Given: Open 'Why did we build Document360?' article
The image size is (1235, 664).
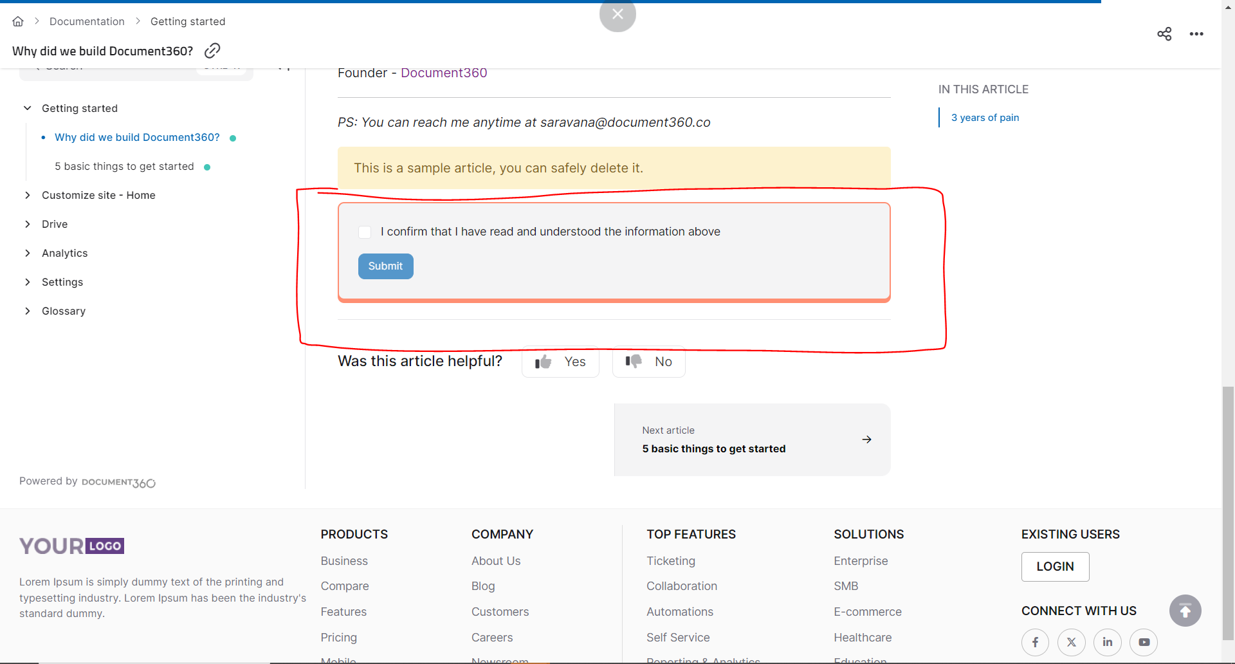Looking at the screenshot, I should [137, 137].
